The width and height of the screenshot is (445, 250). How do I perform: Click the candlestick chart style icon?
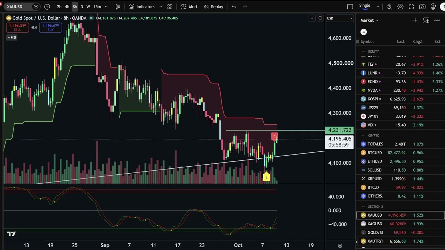[118, 7]
